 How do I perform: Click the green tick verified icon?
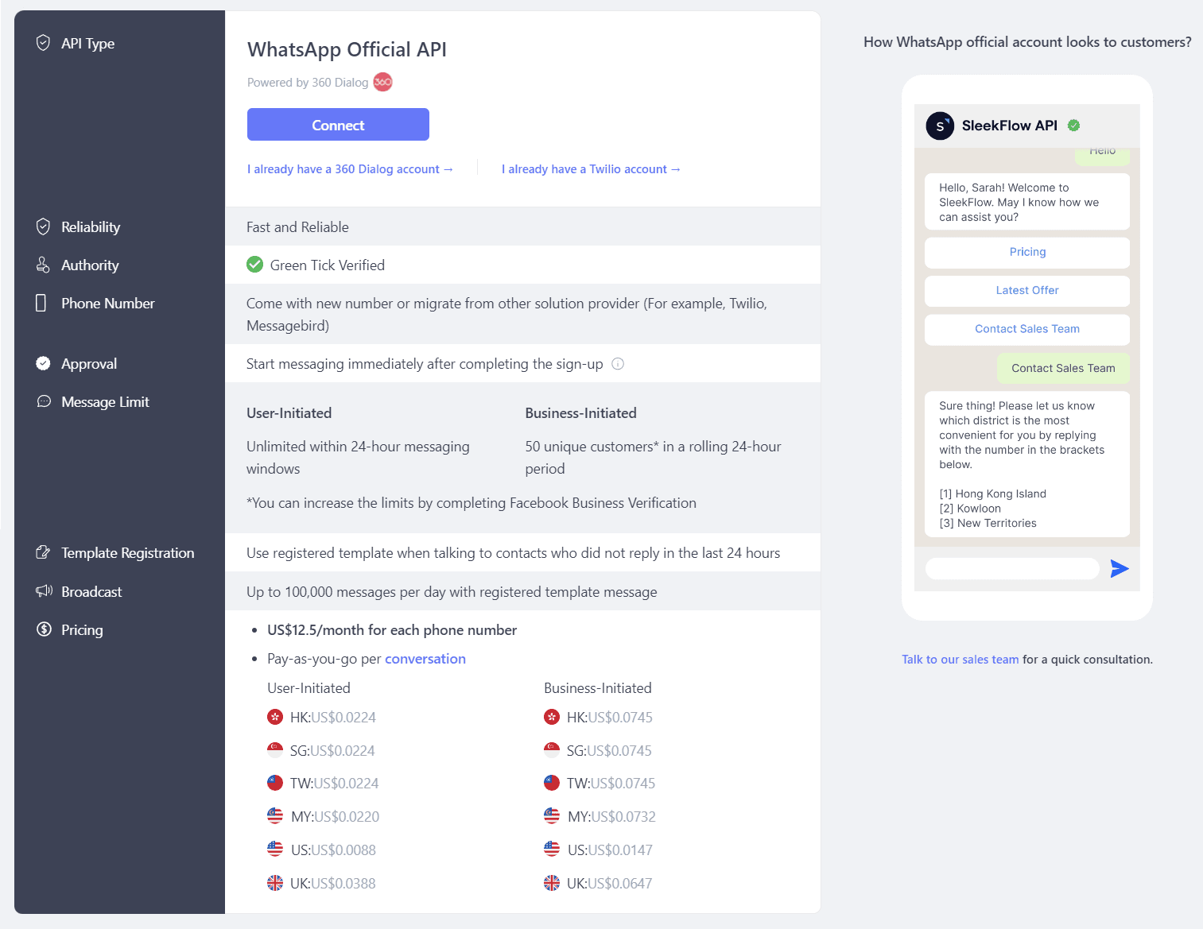(x=254, y=265)
